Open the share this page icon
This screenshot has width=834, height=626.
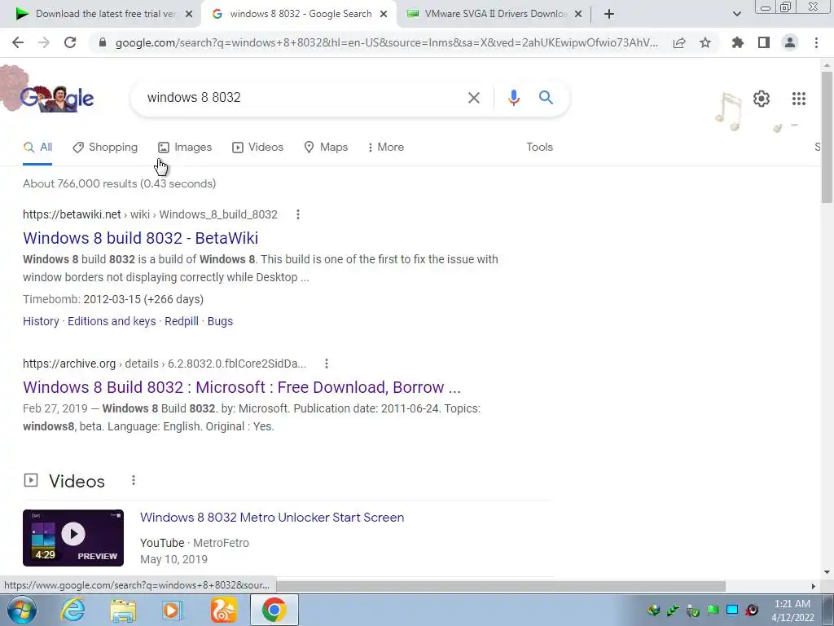click(x=679, y=42)
